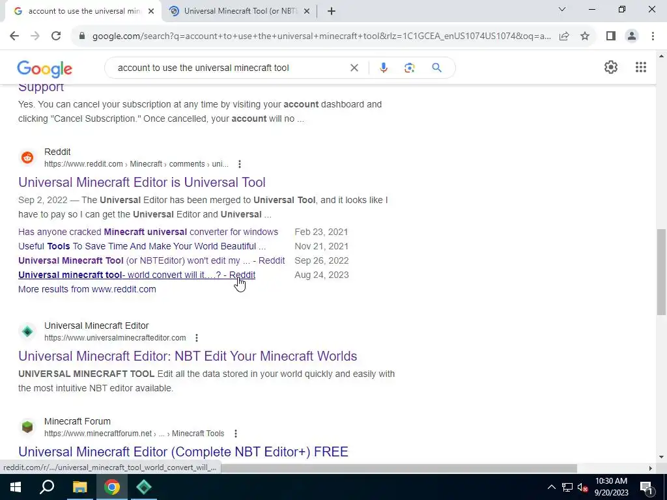Open the Chrome profile avatar
The width and height of the screenshot is (667, 500).
(632, 36)
